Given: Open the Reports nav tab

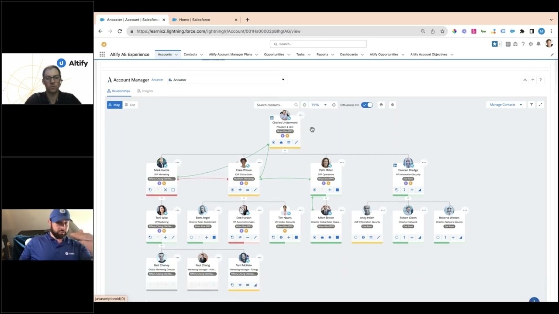Looking at the screenshot, I should click(x=322, y=55).
